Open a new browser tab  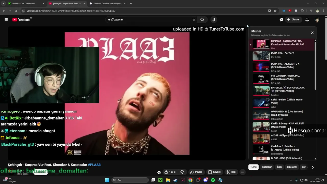pos(131,4)
